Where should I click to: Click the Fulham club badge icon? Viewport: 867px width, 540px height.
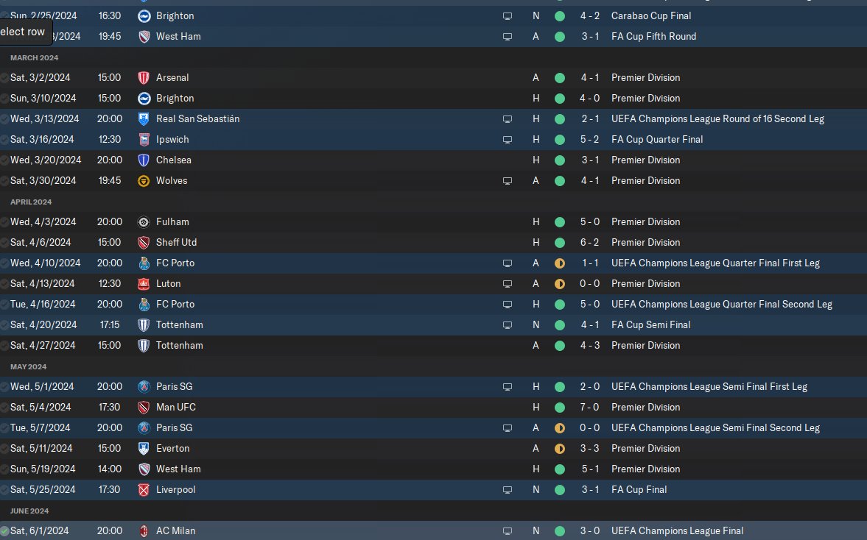tap(144, 222)
